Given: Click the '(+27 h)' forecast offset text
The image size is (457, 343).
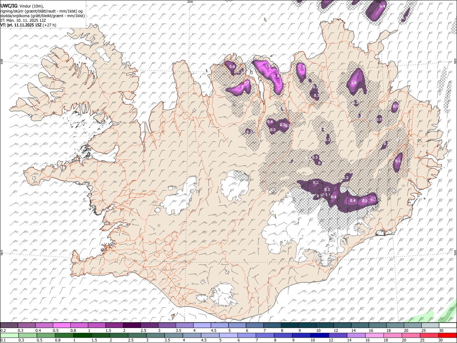Looking at the screenshot, I should (50, 25).
